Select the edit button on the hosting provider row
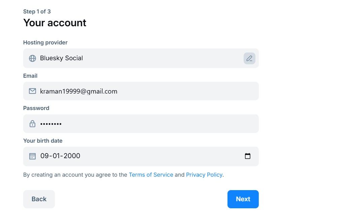The image size is (354, 214). [249, 58]
